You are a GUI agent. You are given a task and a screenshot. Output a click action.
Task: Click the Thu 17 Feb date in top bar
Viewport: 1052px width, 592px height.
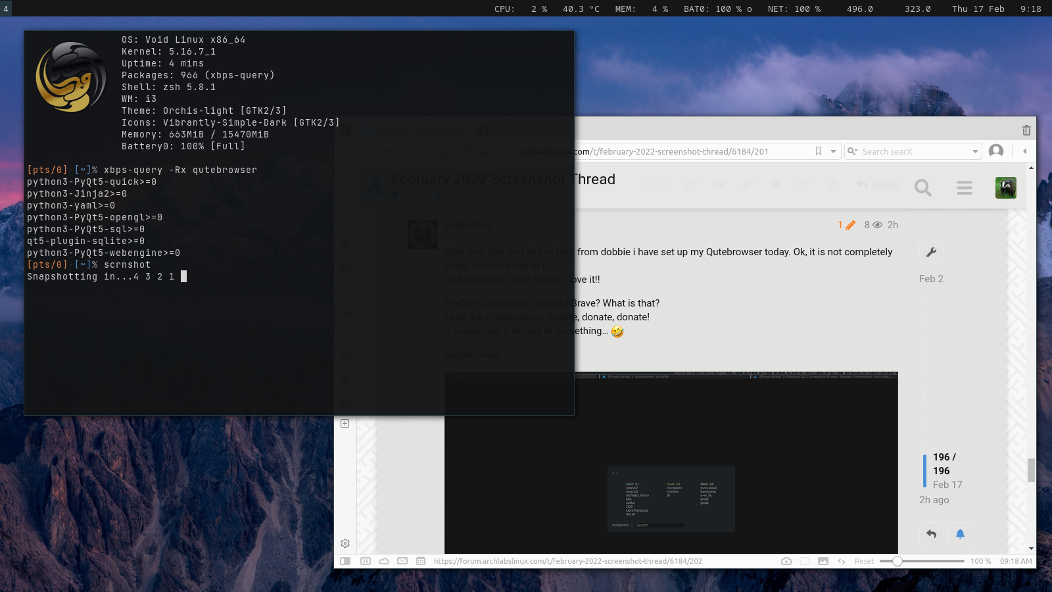tap(978, 9)
